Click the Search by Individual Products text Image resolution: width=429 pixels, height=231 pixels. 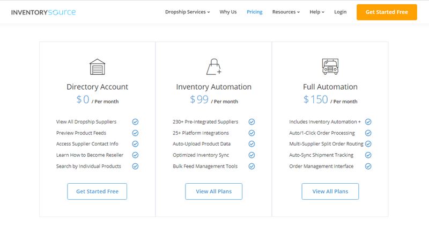(x=88, y=167)
